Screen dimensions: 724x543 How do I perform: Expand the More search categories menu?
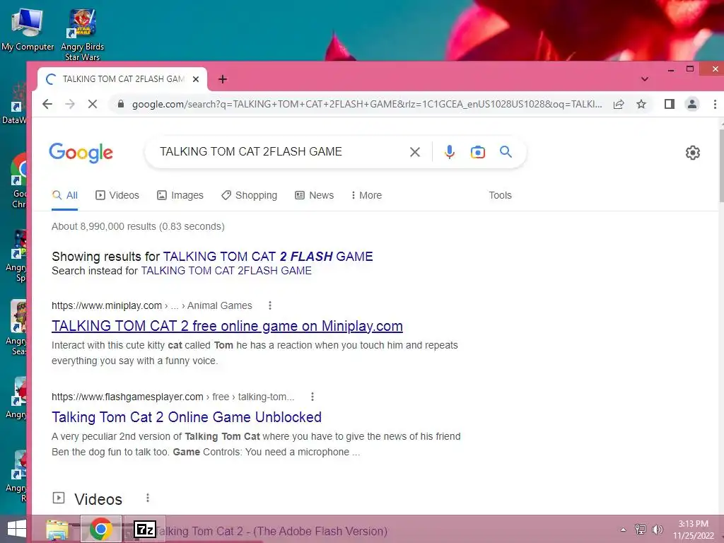click(x=366, y=195)
